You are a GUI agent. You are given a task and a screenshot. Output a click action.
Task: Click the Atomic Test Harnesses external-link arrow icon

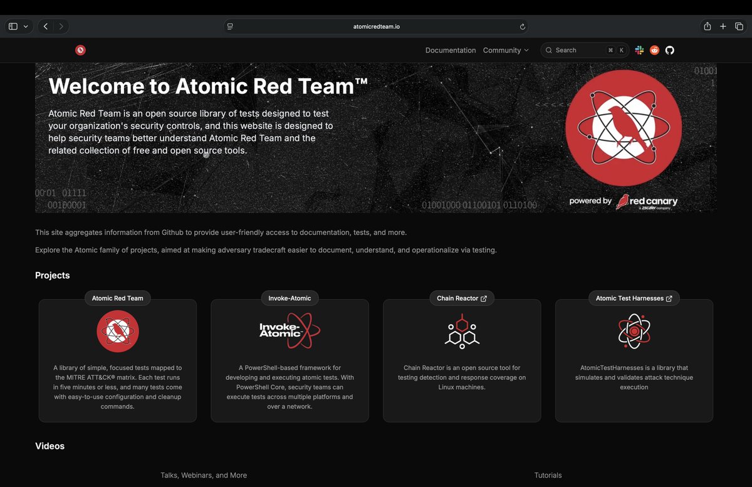pos(669,298)
